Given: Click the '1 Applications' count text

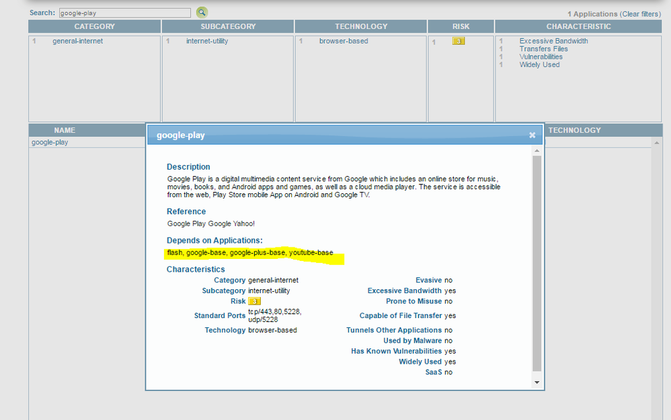Looking at the screenshot, I should 592,14.
